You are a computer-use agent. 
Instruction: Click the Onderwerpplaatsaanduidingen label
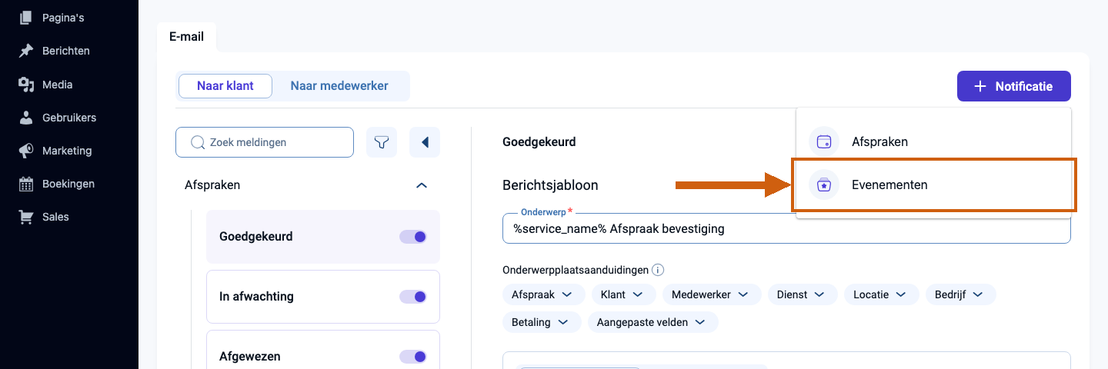(x=576, y=271)
